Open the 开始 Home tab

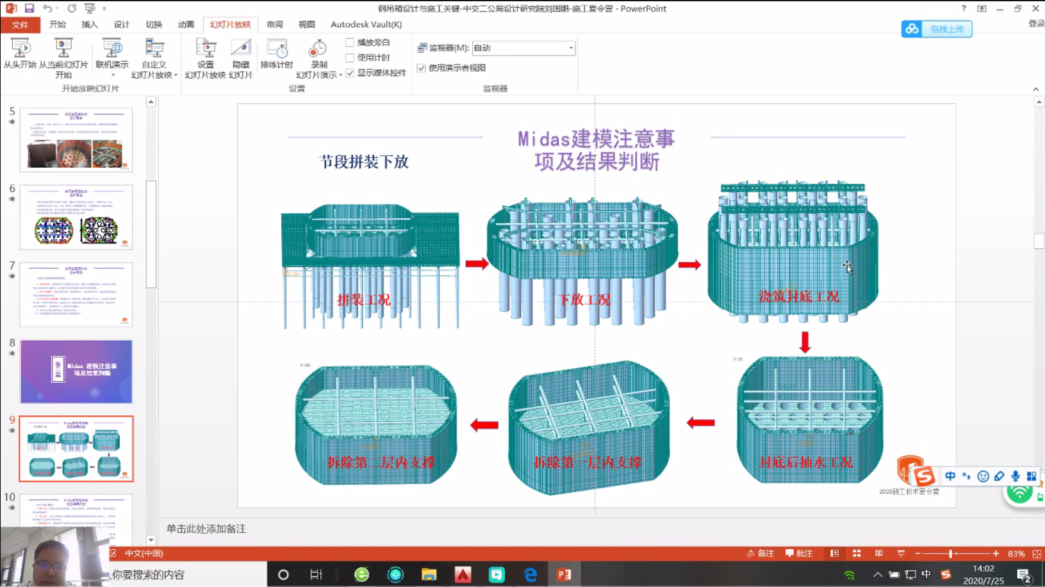pyautogui.click(x=58, y=24)
